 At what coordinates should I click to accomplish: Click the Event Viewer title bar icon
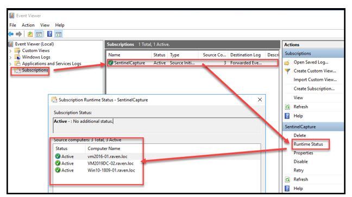point(11,16)
